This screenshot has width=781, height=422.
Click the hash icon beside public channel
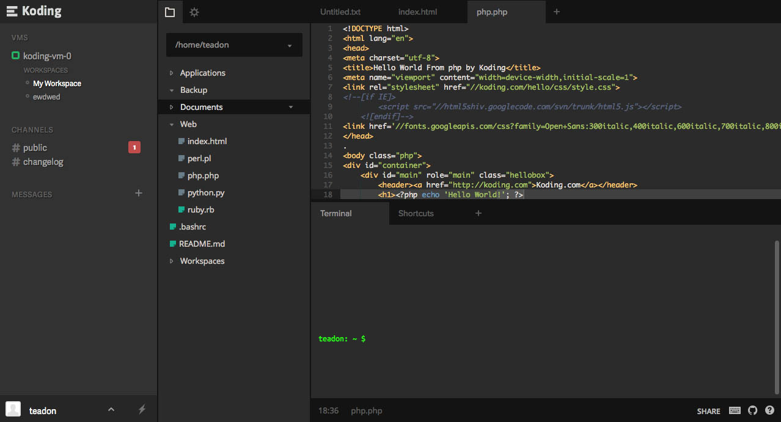click(16, 148)
